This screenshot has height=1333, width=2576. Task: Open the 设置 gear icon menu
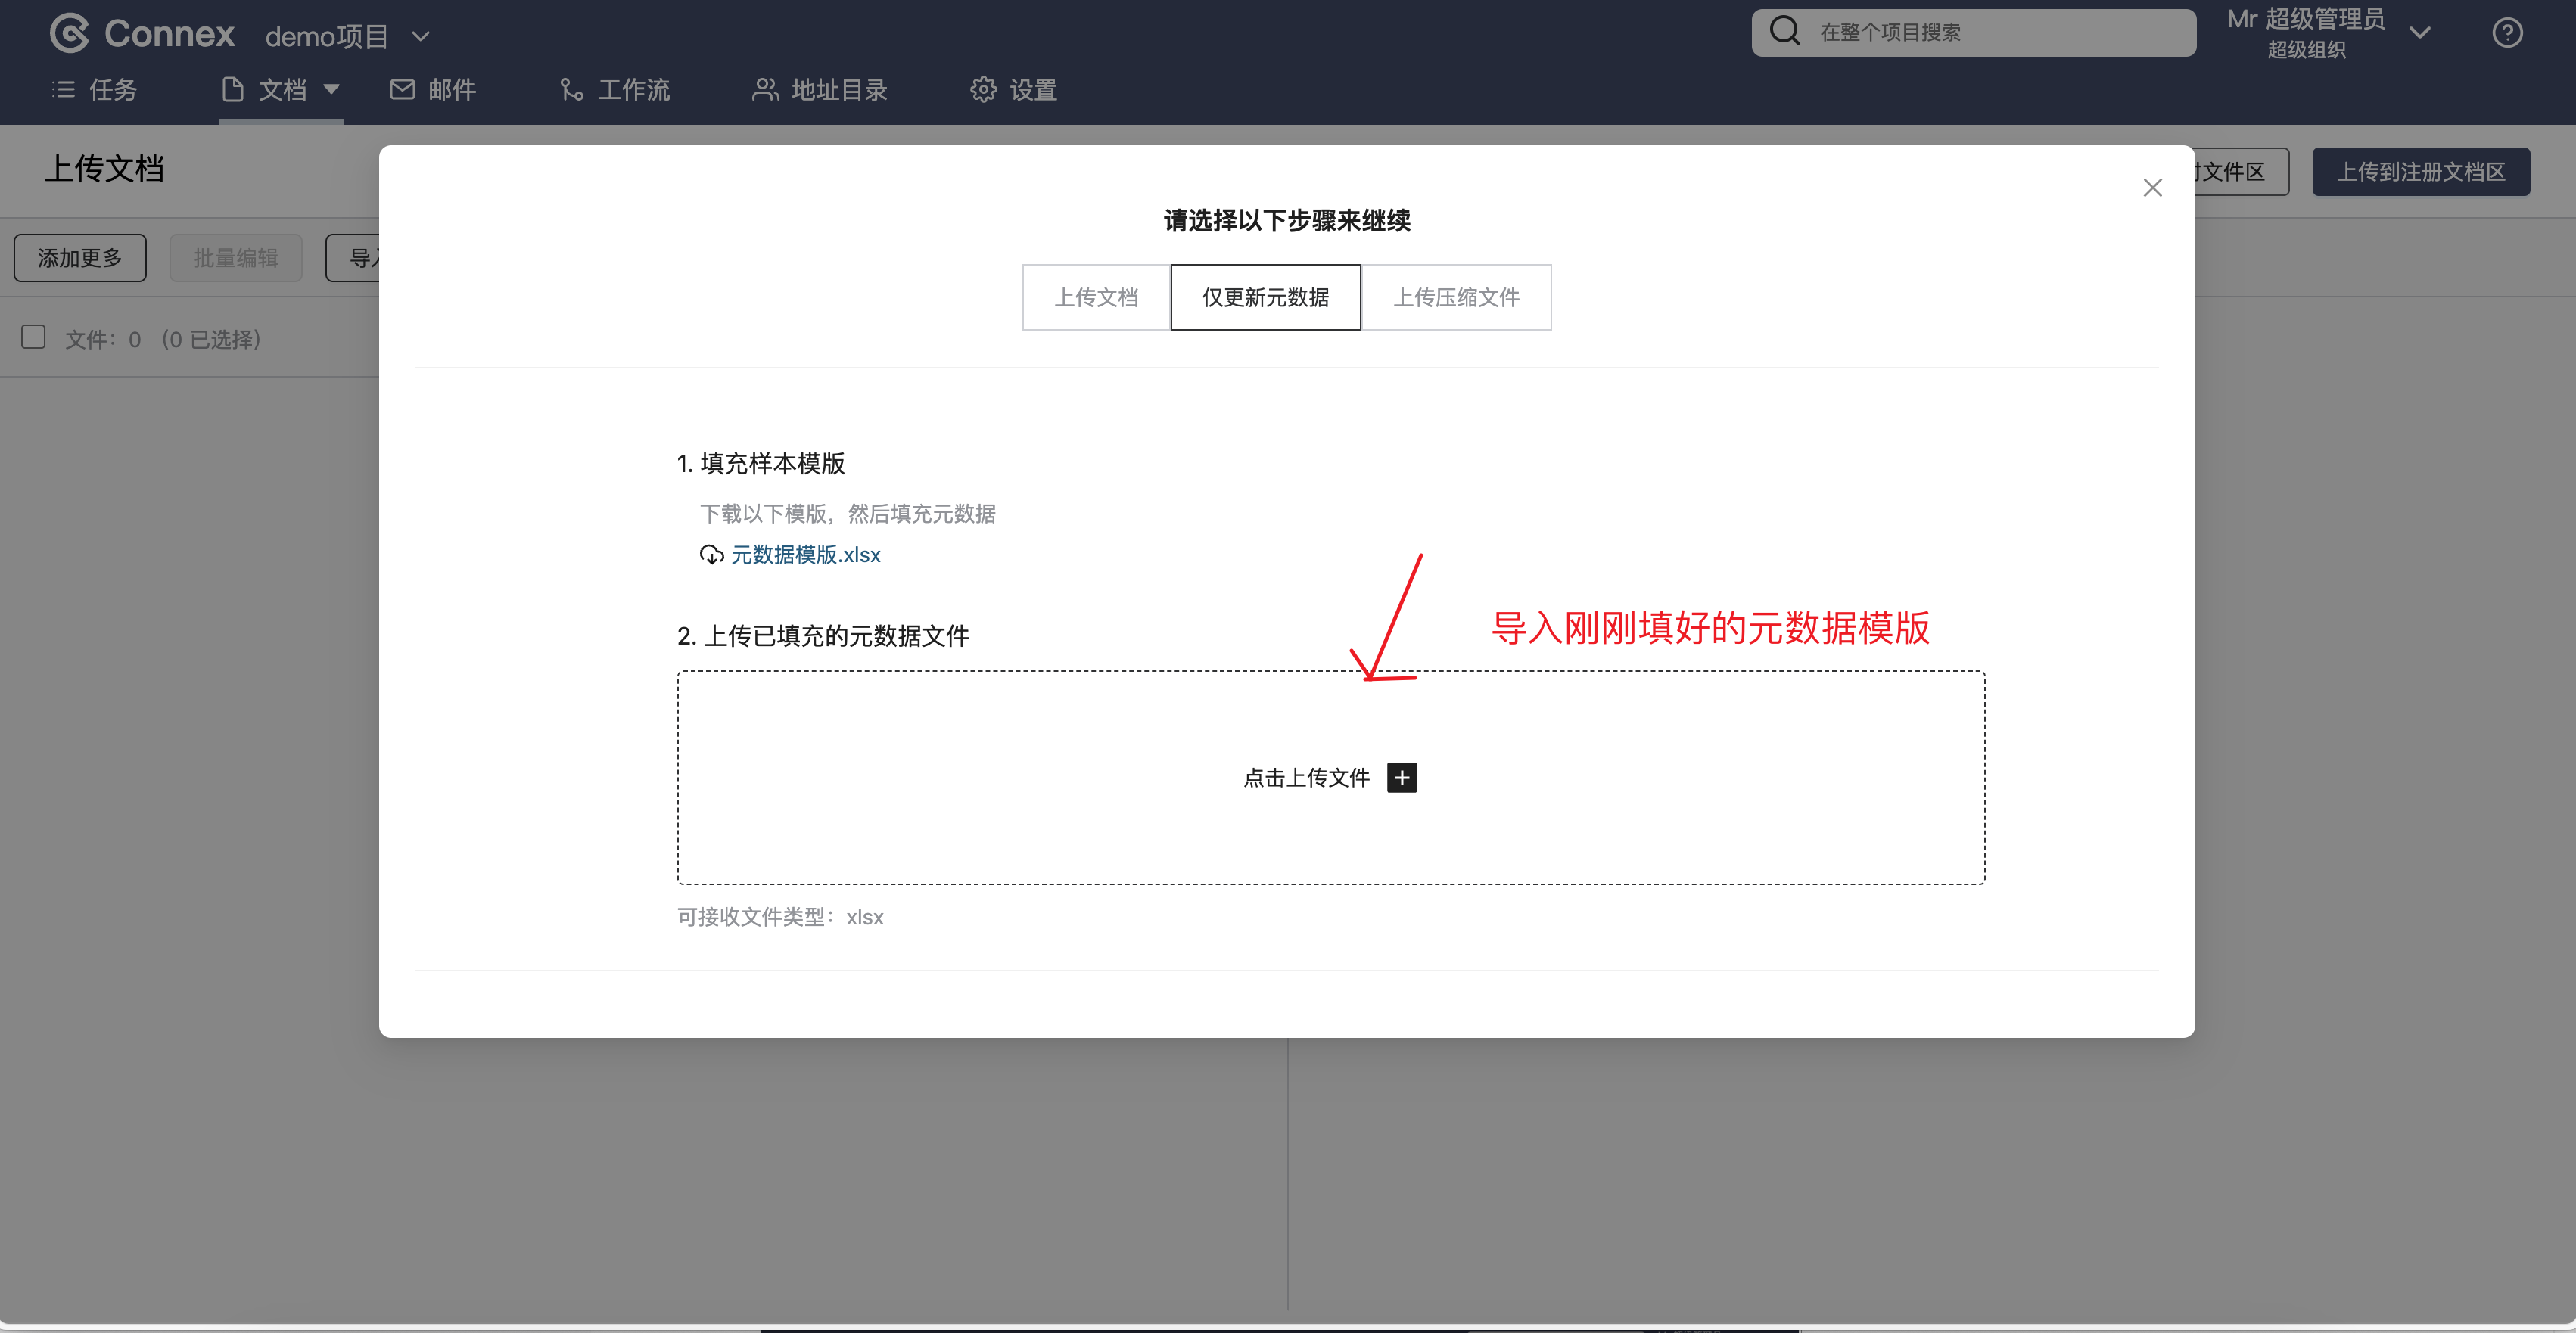tap(983, 90)
